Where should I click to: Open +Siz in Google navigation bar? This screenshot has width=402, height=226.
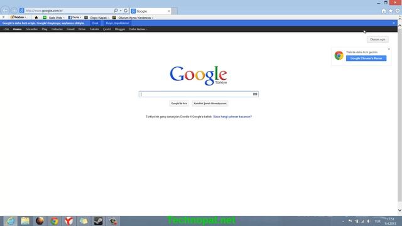[6, 30]
